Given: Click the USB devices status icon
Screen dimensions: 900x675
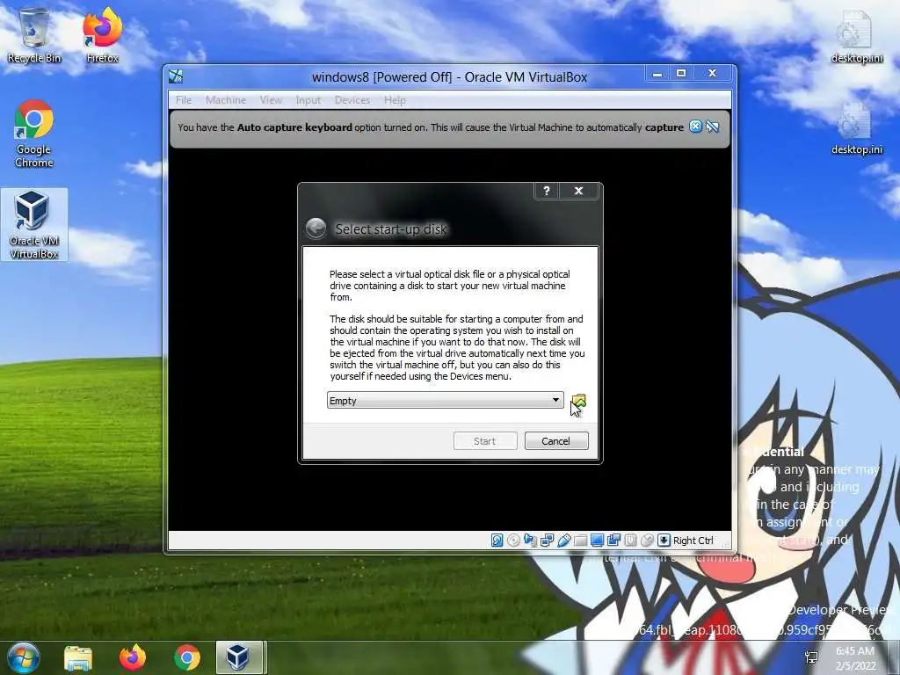Looking at the screenshot, I should click(x=563, y=541).
